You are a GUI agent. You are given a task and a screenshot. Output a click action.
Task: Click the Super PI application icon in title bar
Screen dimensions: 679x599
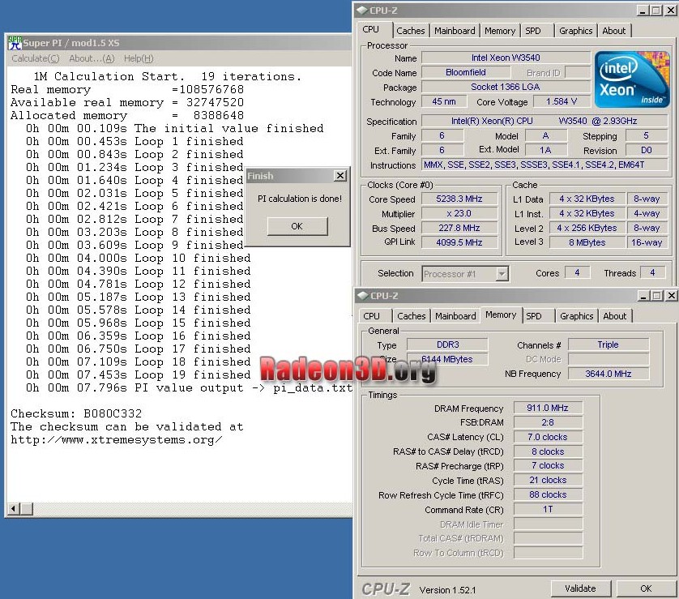click(15, 43)
